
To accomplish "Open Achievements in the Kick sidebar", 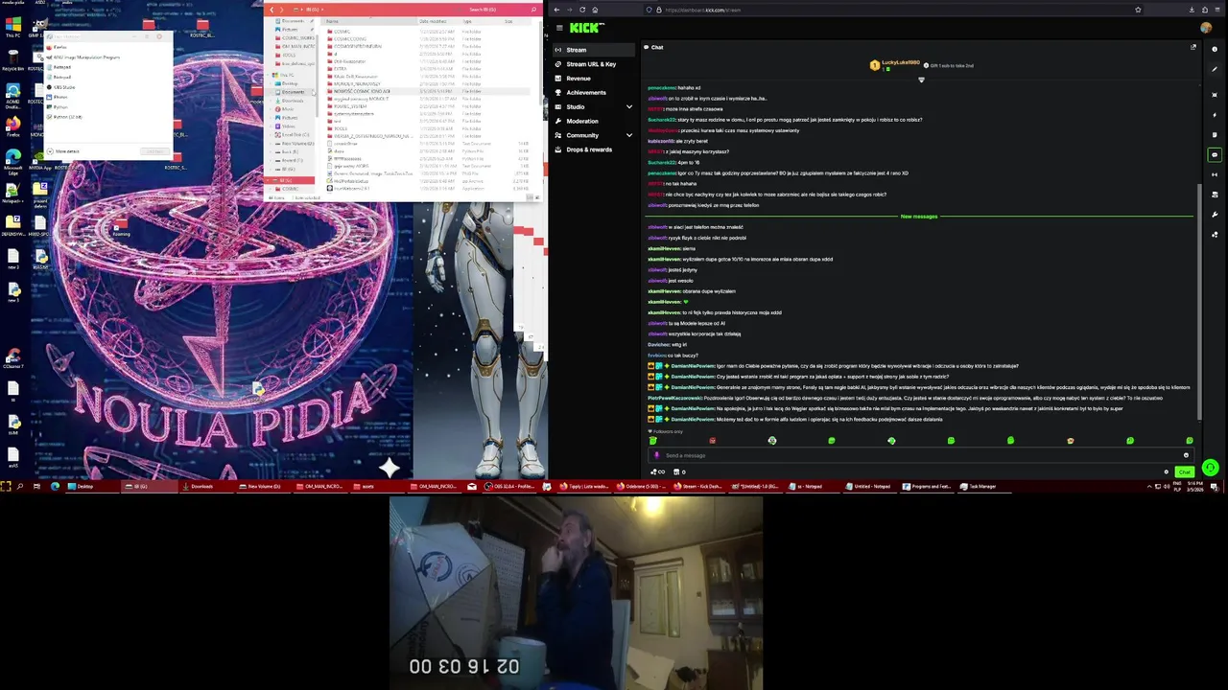I will (x=586, y=93).
